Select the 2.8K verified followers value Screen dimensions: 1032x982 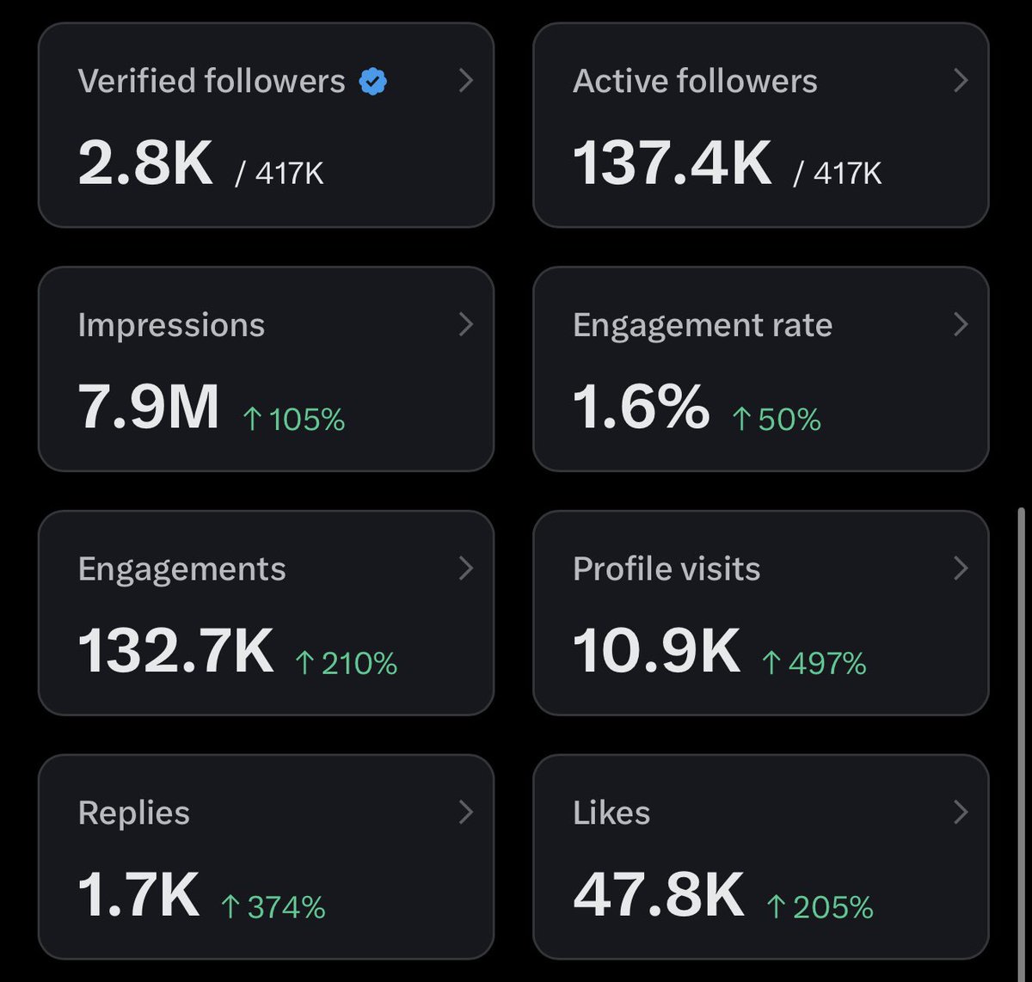point(145,163)
